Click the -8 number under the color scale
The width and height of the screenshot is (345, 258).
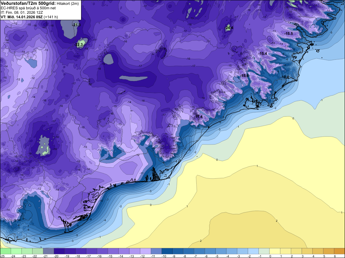(x=185, y=256)
